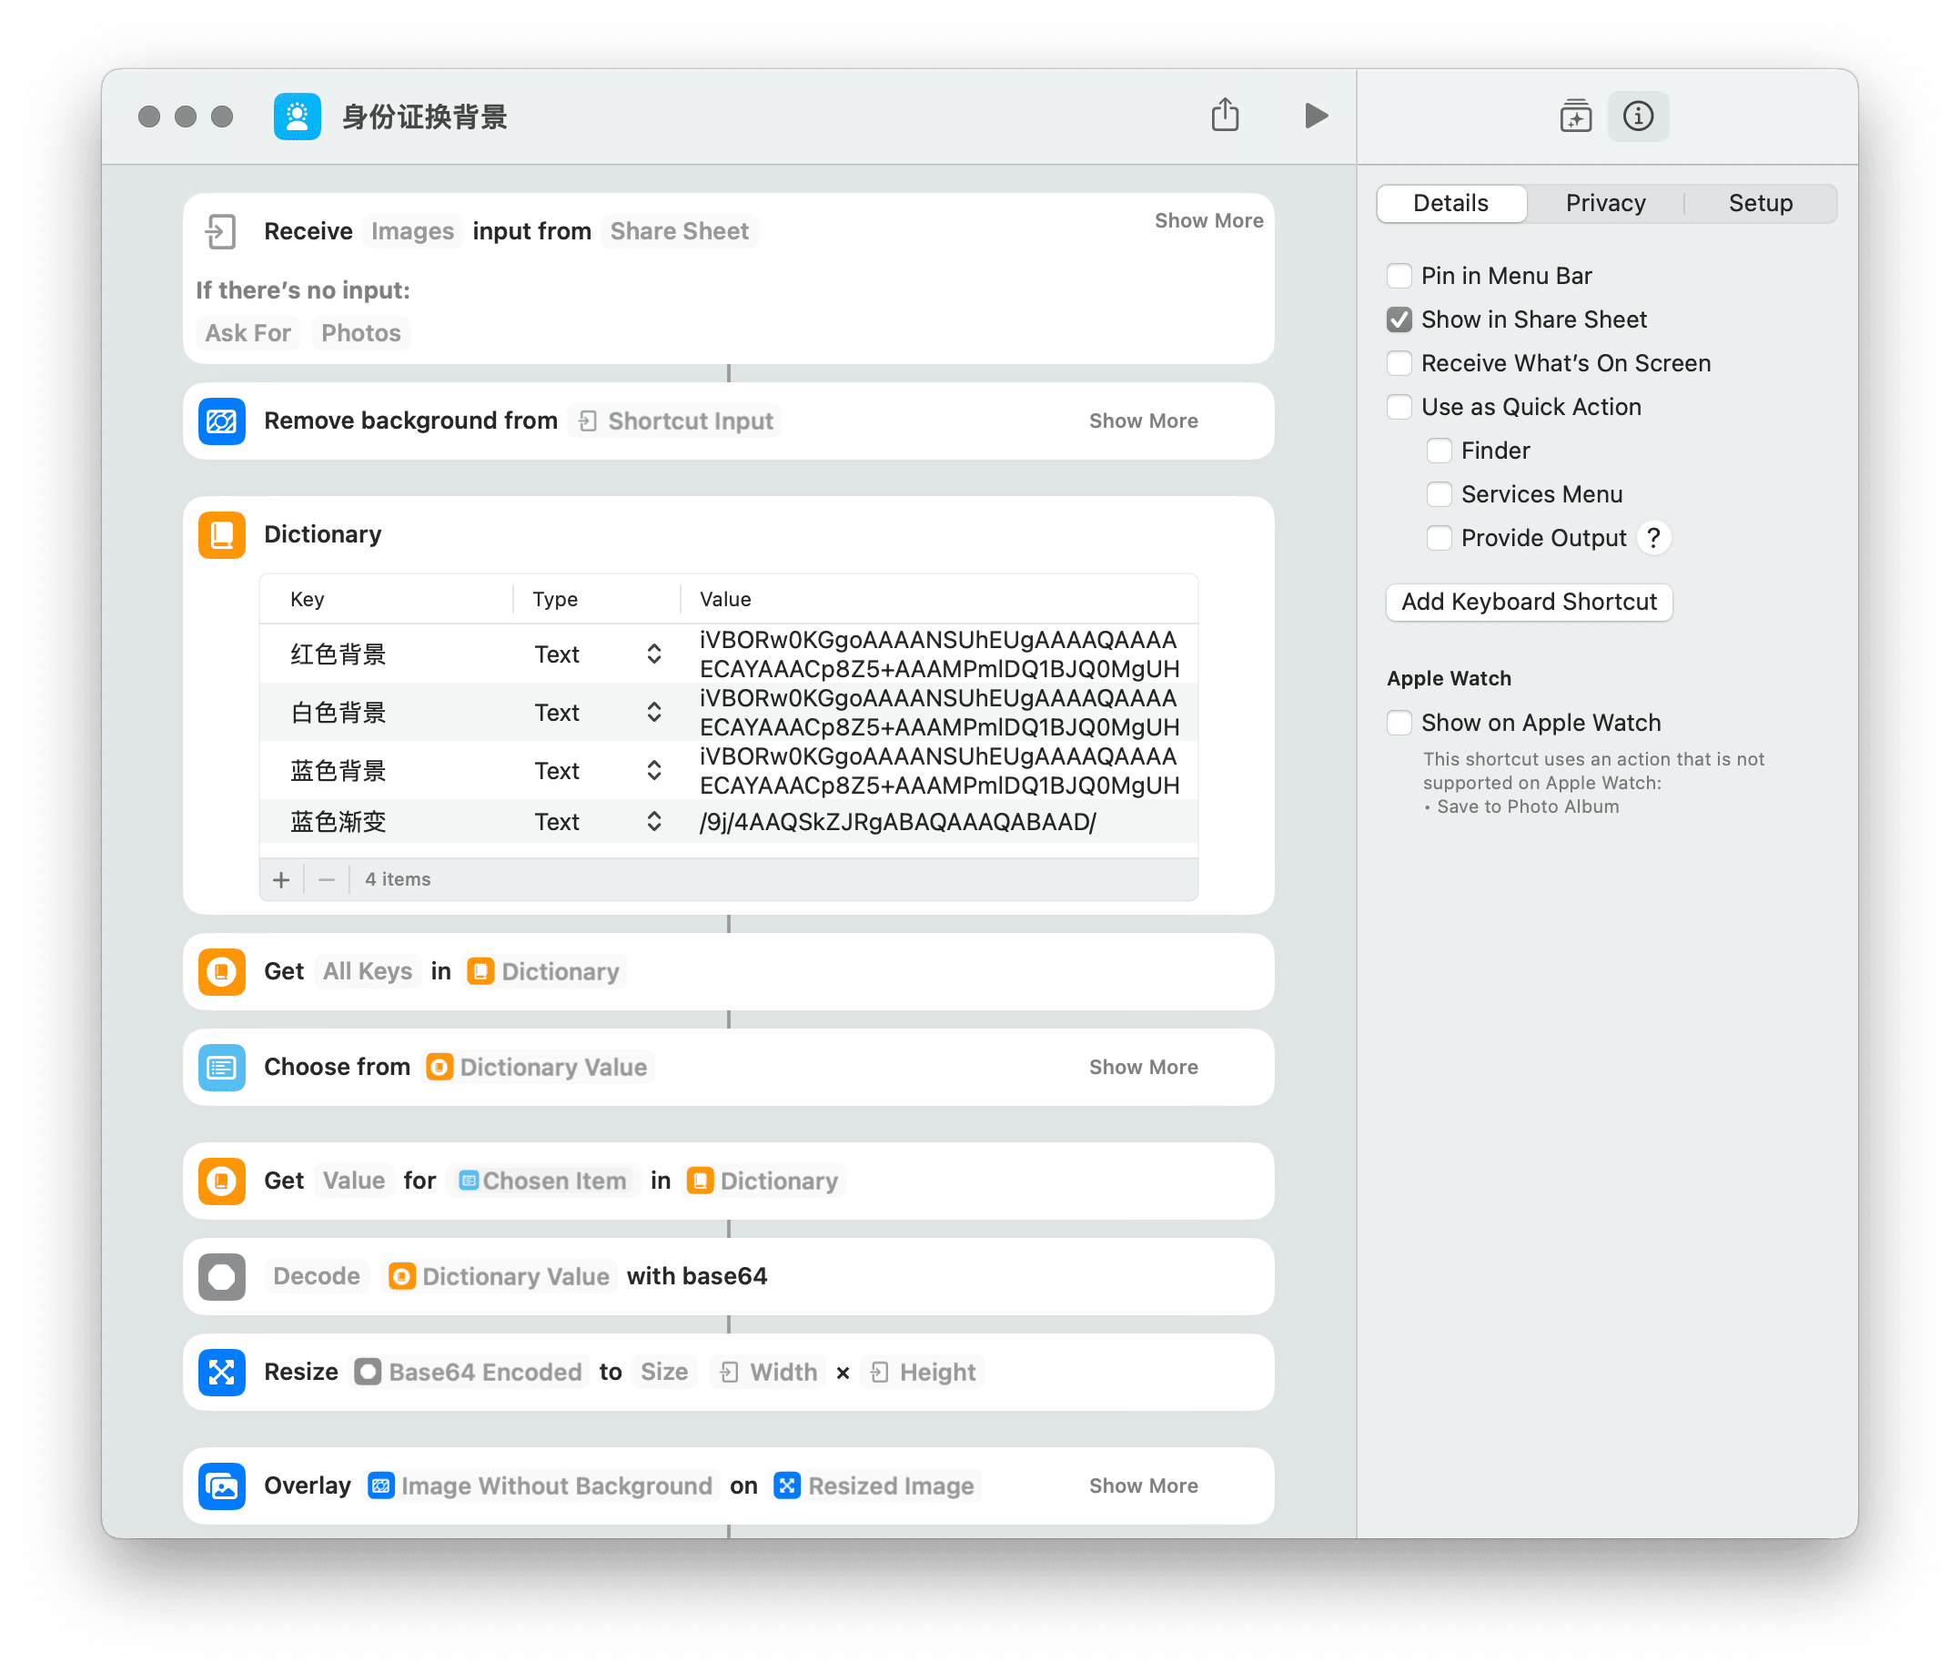The height and width of the screenshot is (1673, 1960).
Task: Open type stepper for 蓝色渐变 row
Action: [653, 822]
